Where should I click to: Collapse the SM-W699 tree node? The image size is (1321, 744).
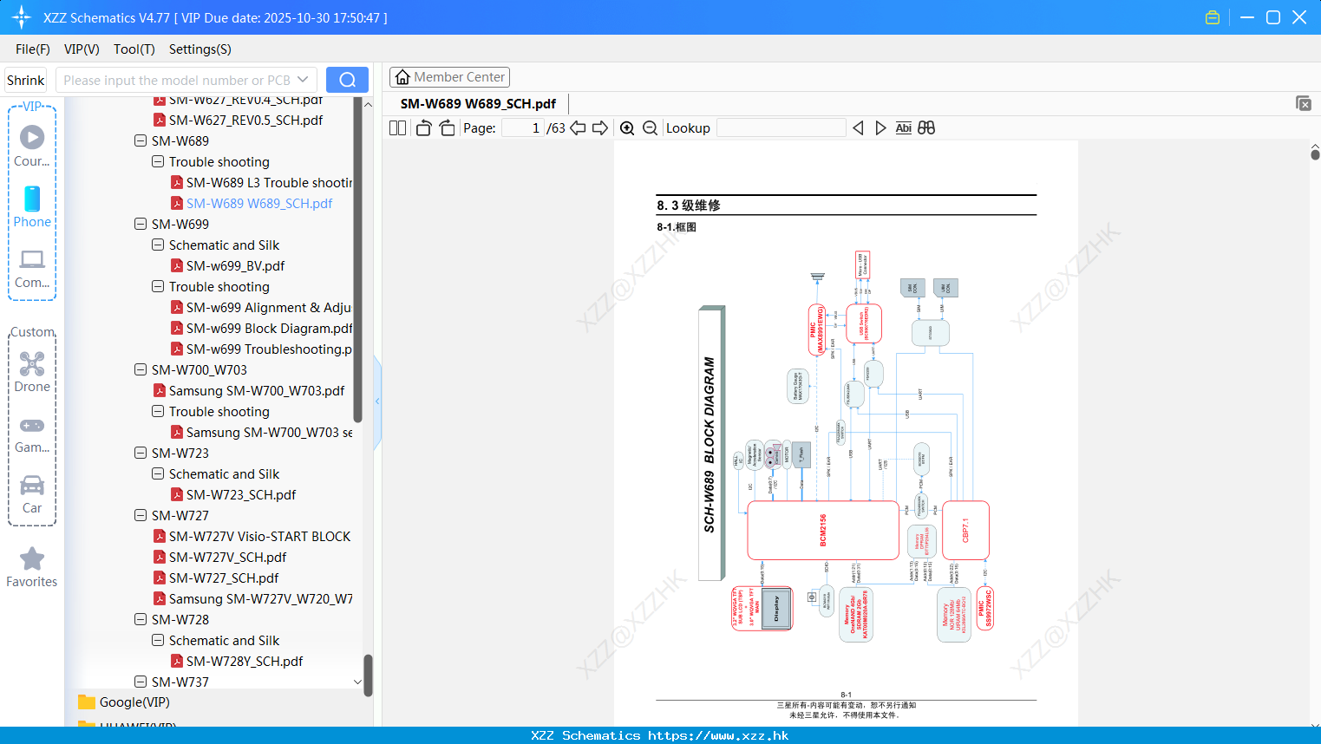(x=141, y=224)
